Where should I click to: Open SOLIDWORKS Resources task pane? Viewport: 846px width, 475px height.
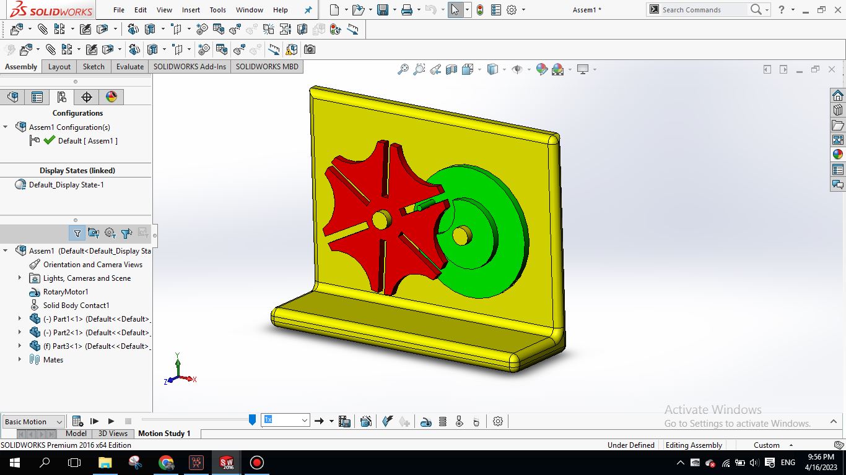tap(838, 95)
